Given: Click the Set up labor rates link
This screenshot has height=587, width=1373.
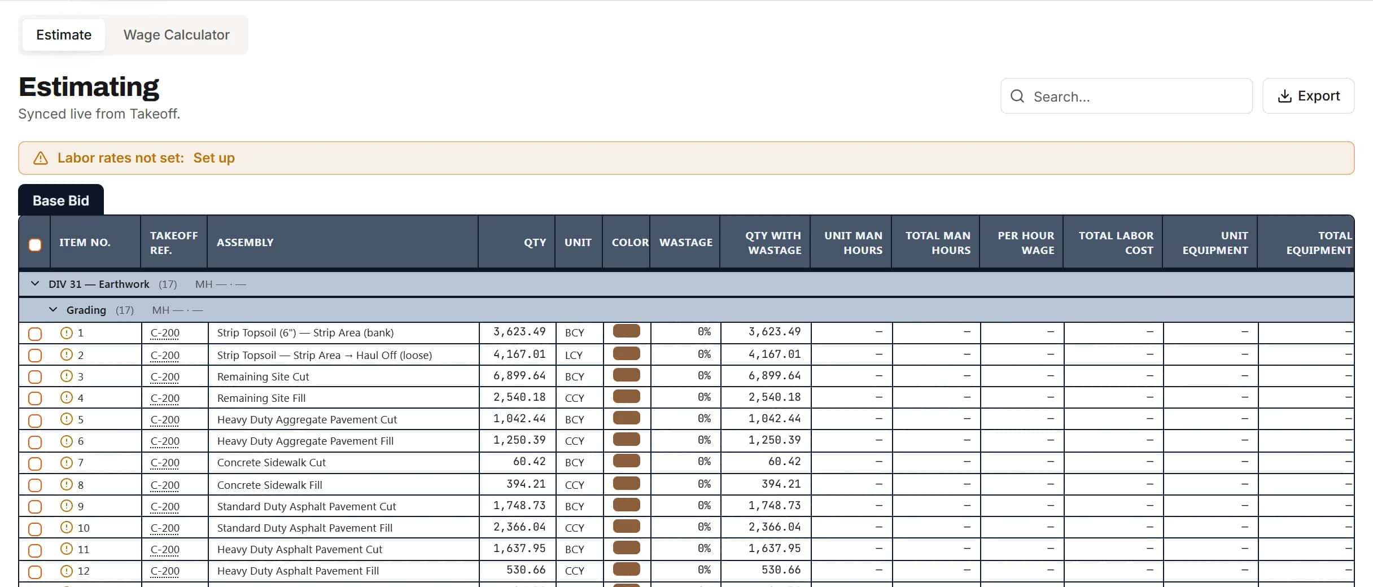Looking at the screenshot, I should click(x=214, y=158).
